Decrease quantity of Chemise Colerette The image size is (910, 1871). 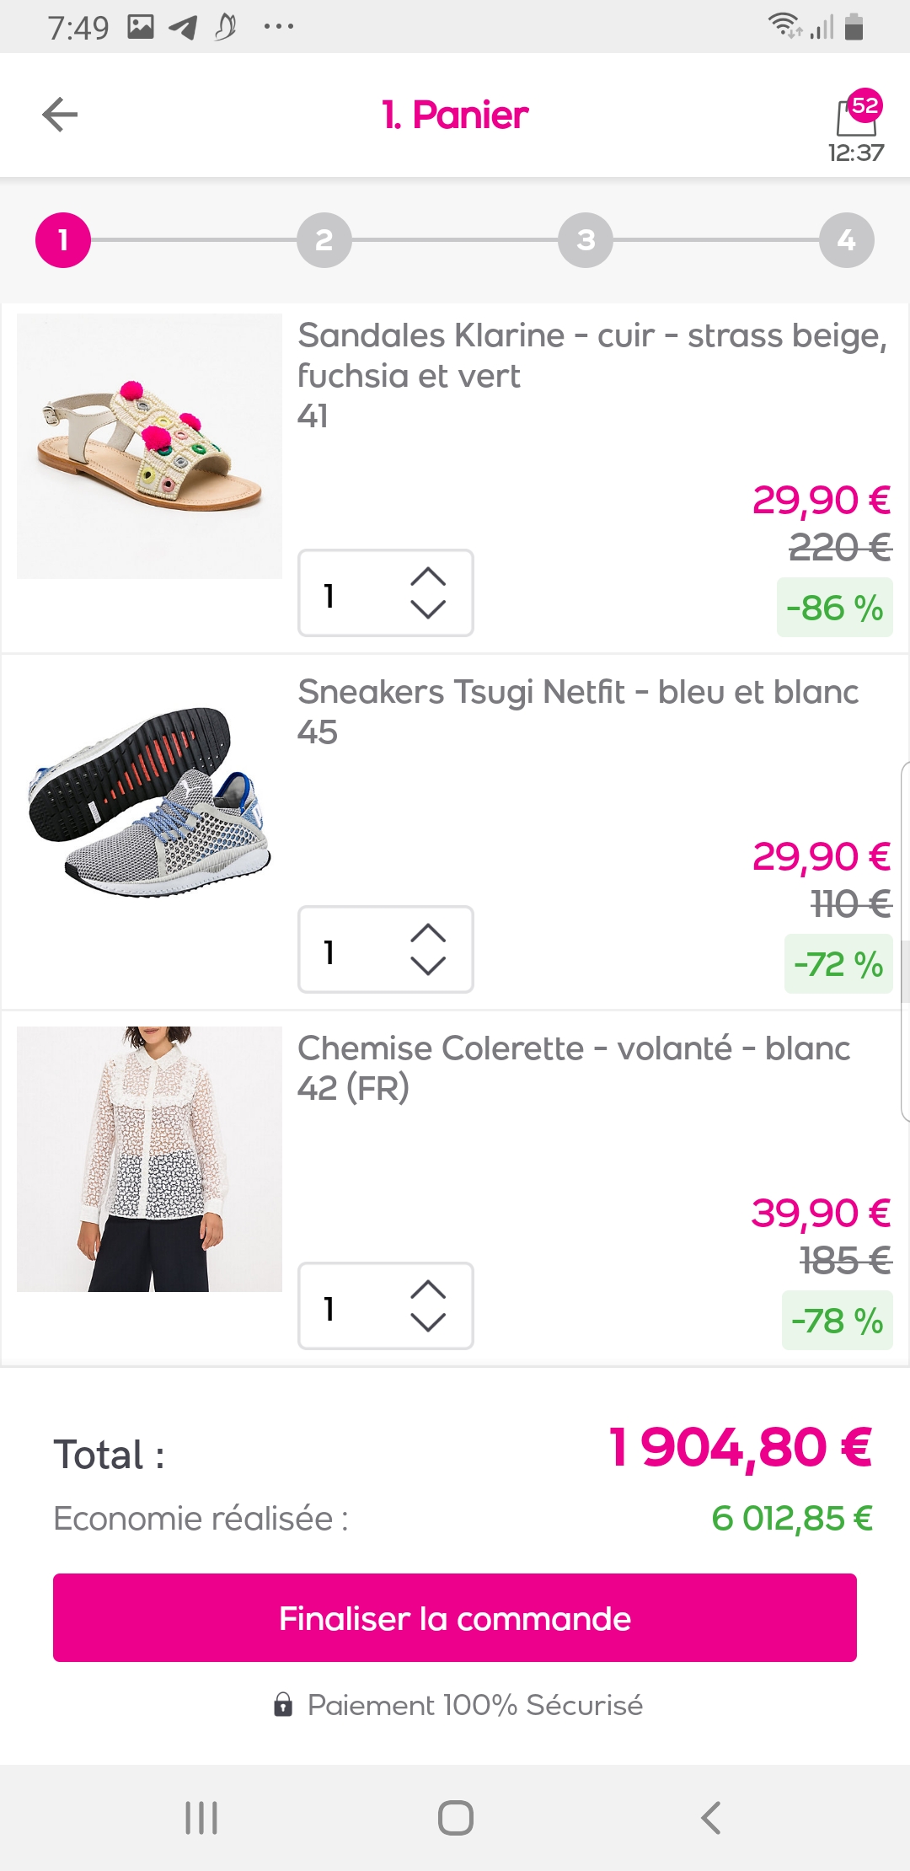428,1322
